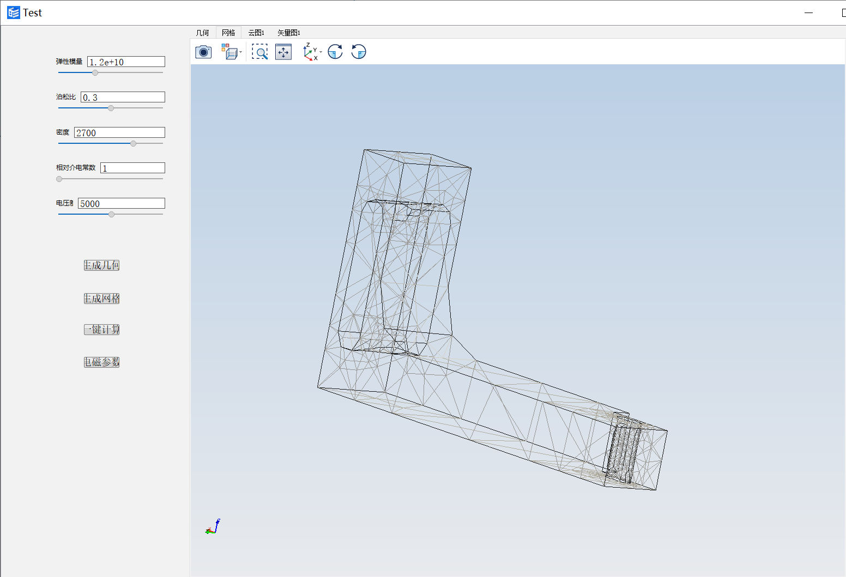Select the zoom to region tool
The height and width of the screenshot is (577, 846).
point(259,52)
